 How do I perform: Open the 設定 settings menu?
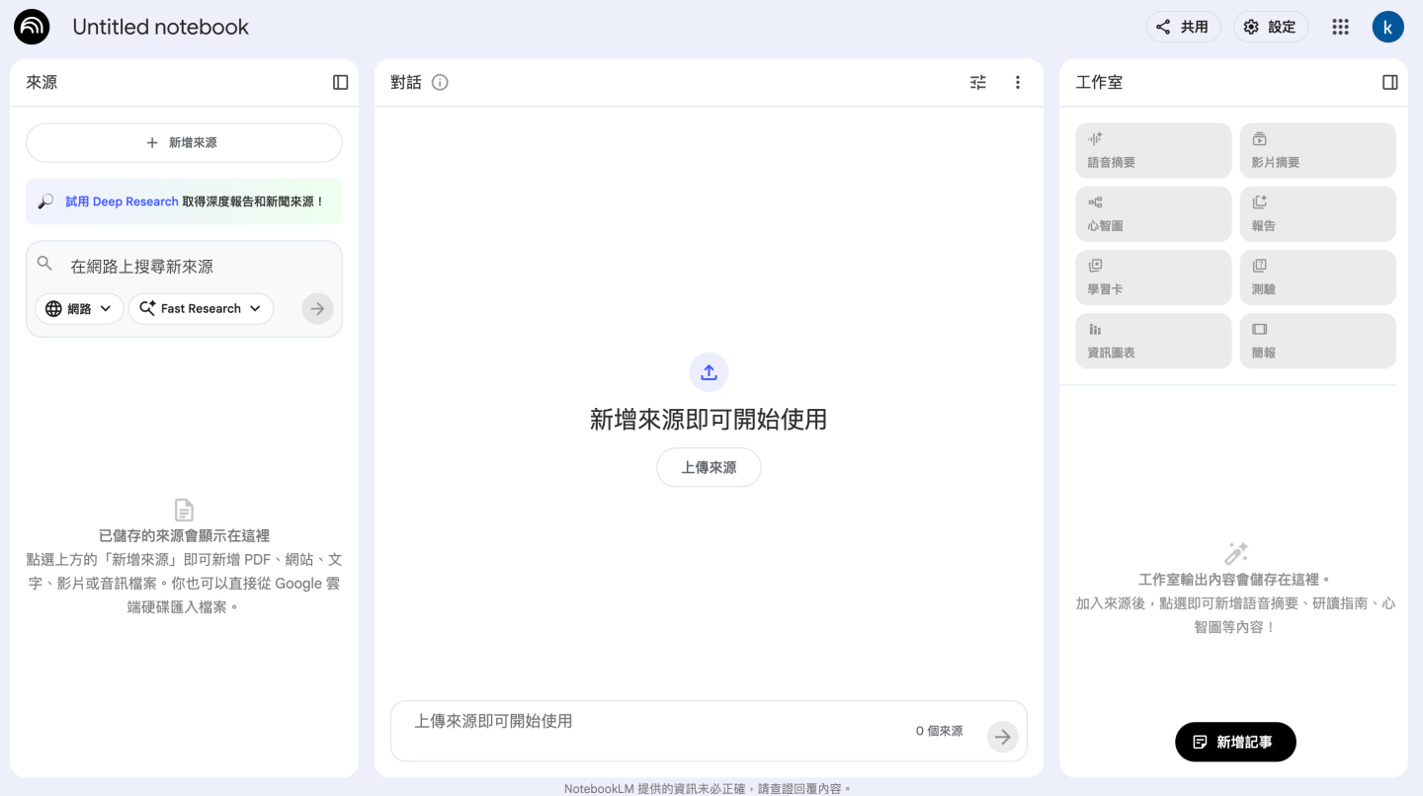coord(1271,27)
